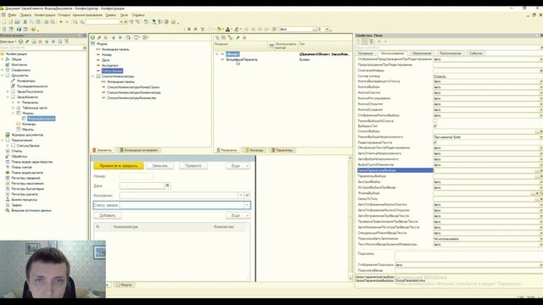Open the Действия dropdown in configuration panel
543x305 pixels.
tap(8, 42)
